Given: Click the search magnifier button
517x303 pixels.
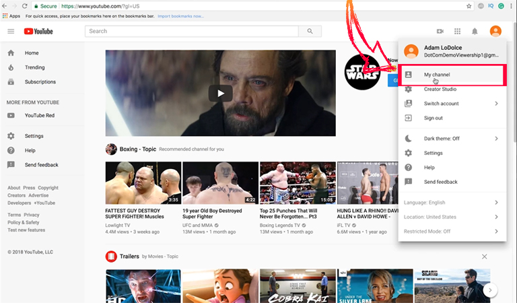Looking at the screenshot, I should click(310, 31).
